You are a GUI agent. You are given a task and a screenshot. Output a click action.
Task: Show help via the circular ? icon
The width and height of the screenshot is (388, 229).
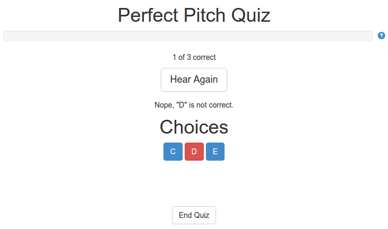(381, 36)
